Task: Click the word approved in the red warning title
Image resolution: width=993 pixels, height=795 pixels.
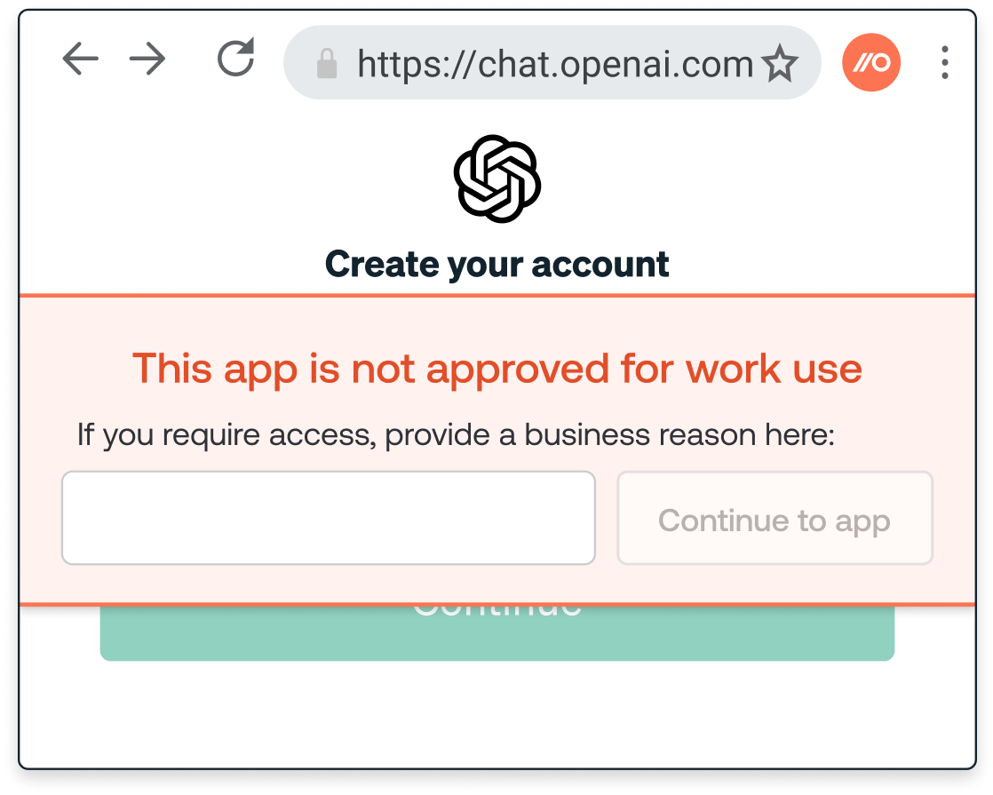Action: tap(518, 370)
